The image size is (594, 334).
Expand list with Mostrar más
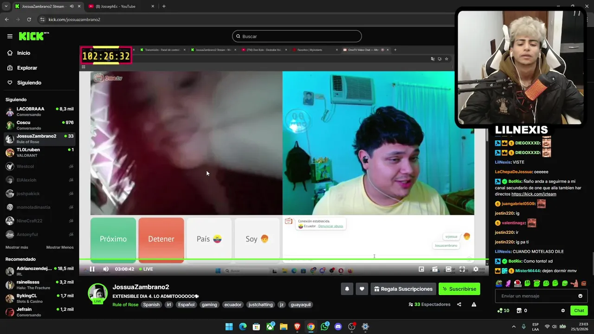click(17, 247)
